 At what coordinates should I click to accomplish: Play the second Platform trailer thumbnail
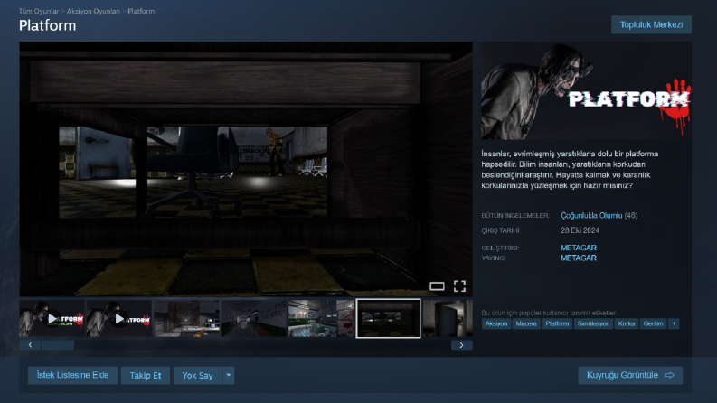pos(118,318)
